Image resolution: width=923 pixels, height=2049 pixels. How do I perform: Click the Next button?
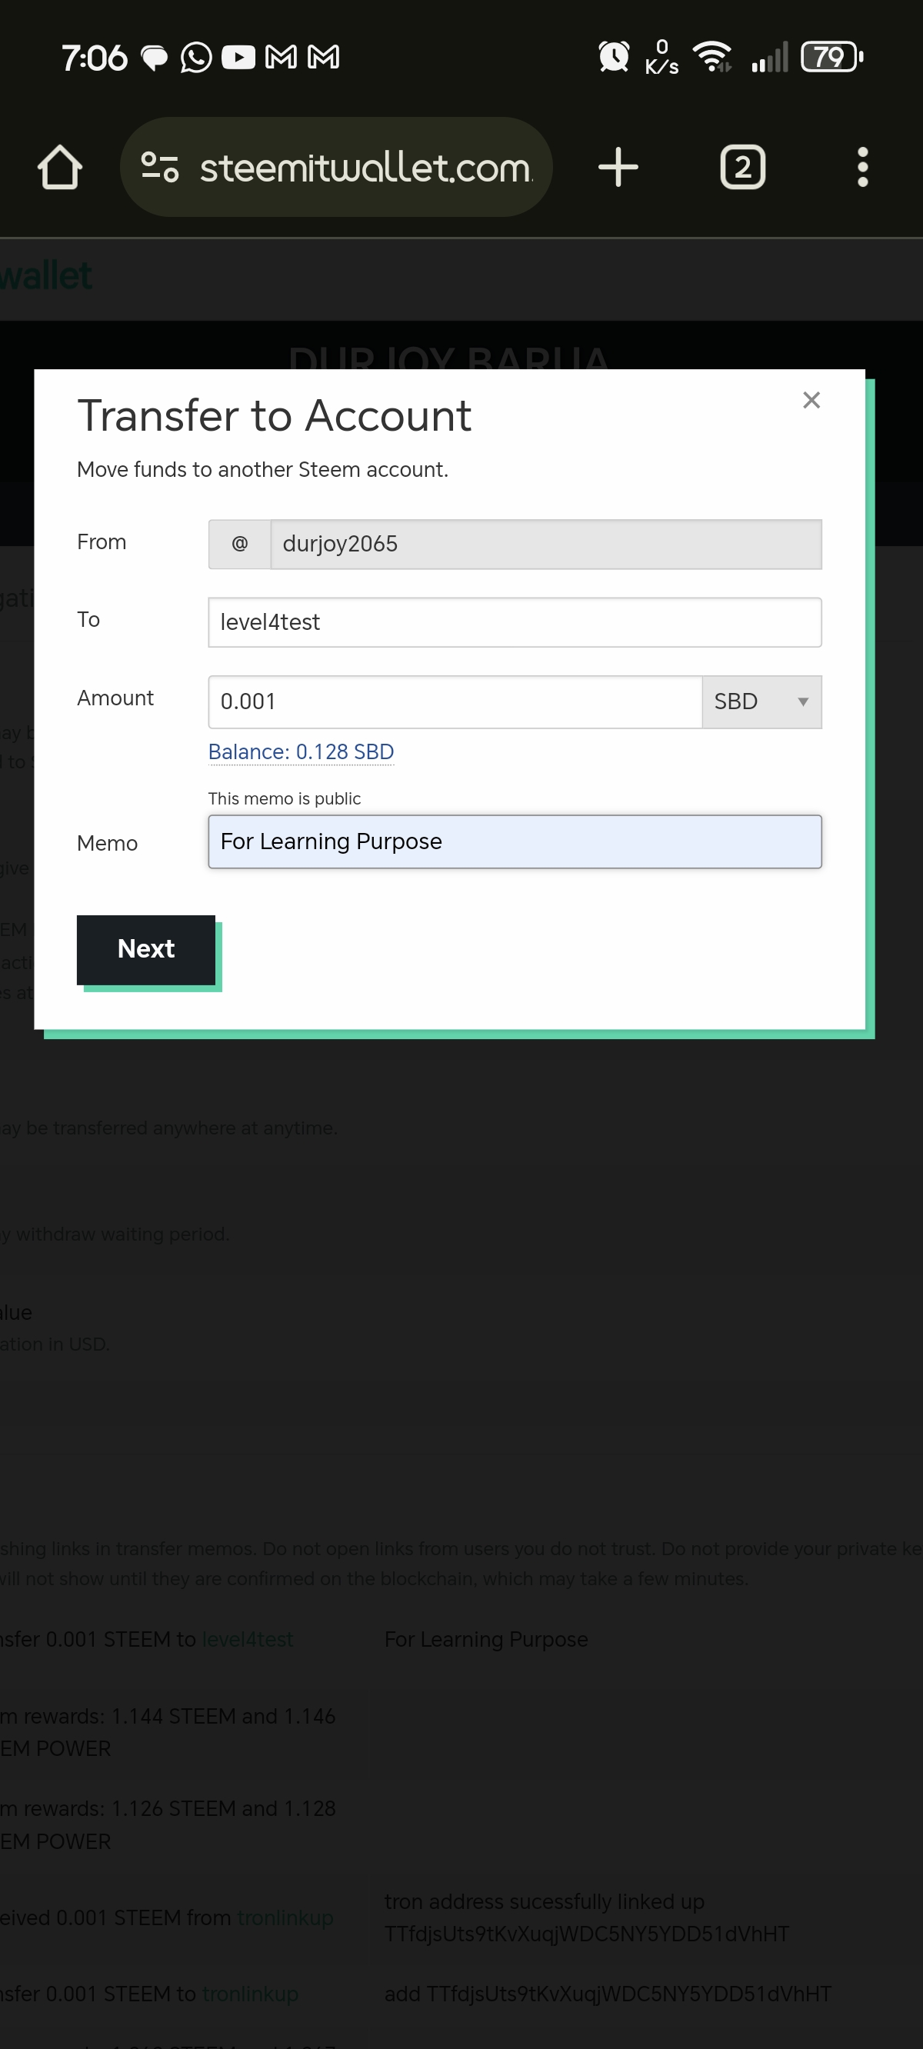click(x=145, y=949)
